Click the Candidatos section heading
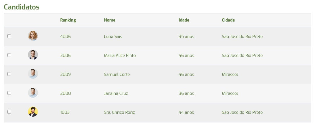This screenshot has width=315, height=123. point(22,7)
